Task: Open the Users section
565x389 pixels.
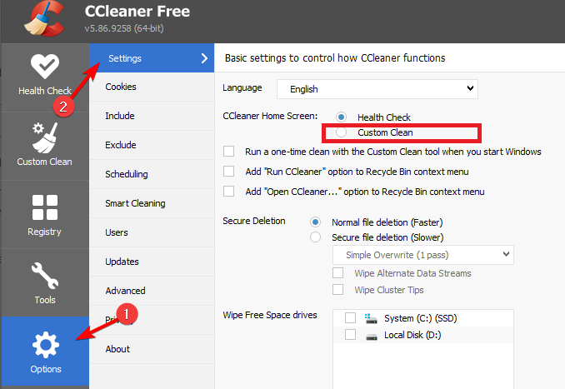Action: pyautogui.click(x=152, y=232)
